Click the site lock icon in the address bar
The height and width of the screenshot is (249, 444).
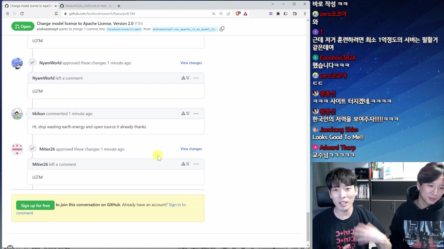pyautogui.click(x=65, y=14)
